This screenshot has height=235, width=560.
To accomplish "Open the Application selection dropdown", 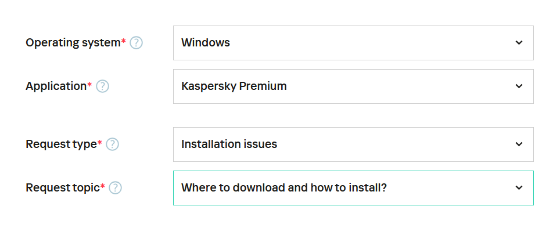I will tap(353, 86).
